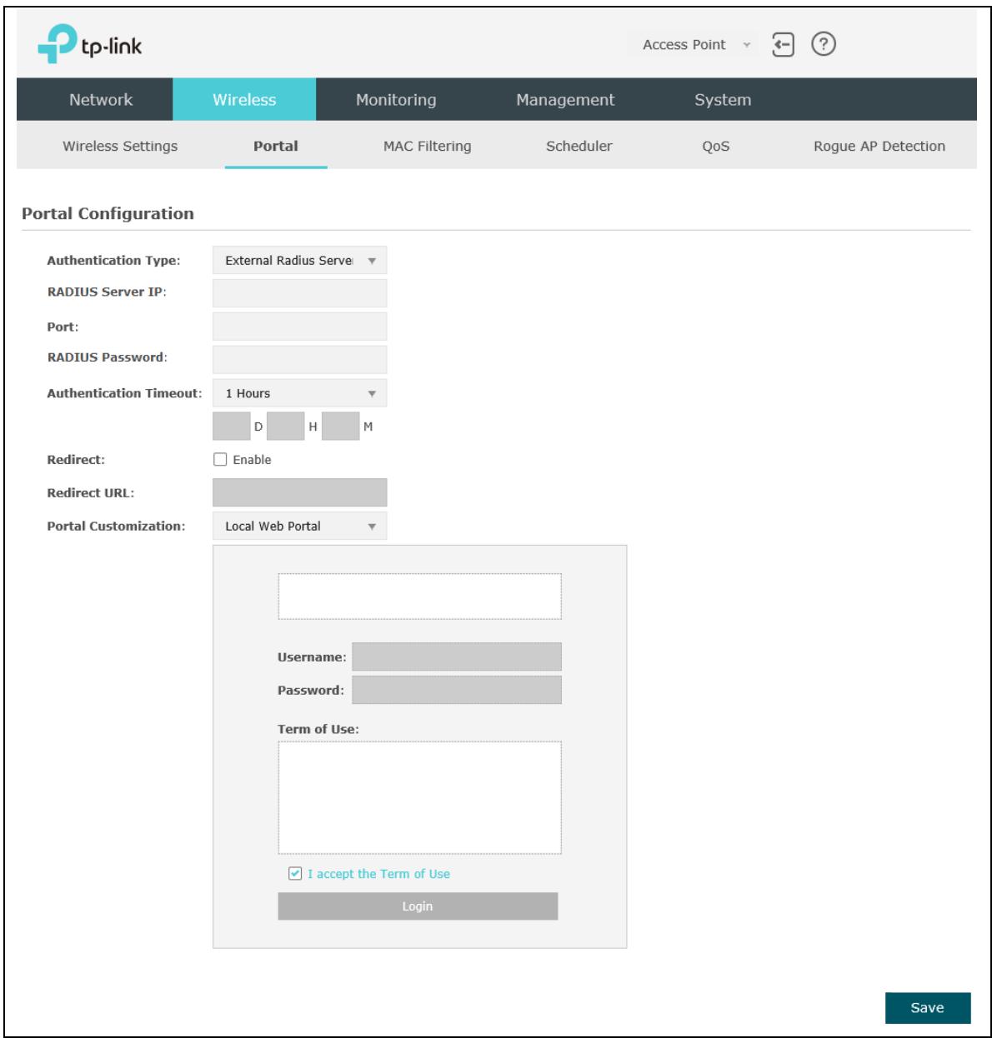Open help via question mark icon

pyautogui.click(x=824, y=45)
